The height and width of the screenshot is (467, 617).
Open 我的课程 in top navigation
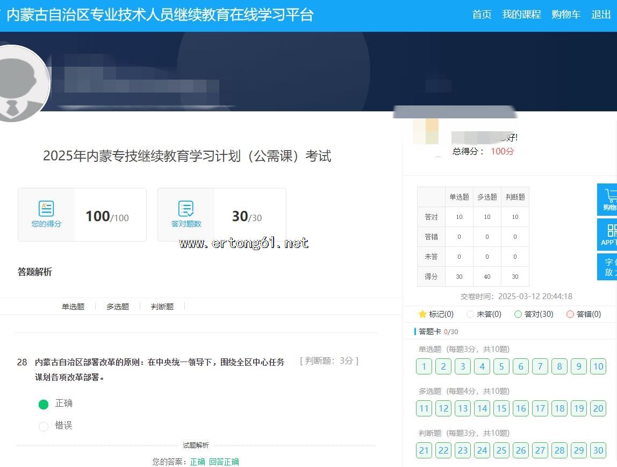point(521,15)
